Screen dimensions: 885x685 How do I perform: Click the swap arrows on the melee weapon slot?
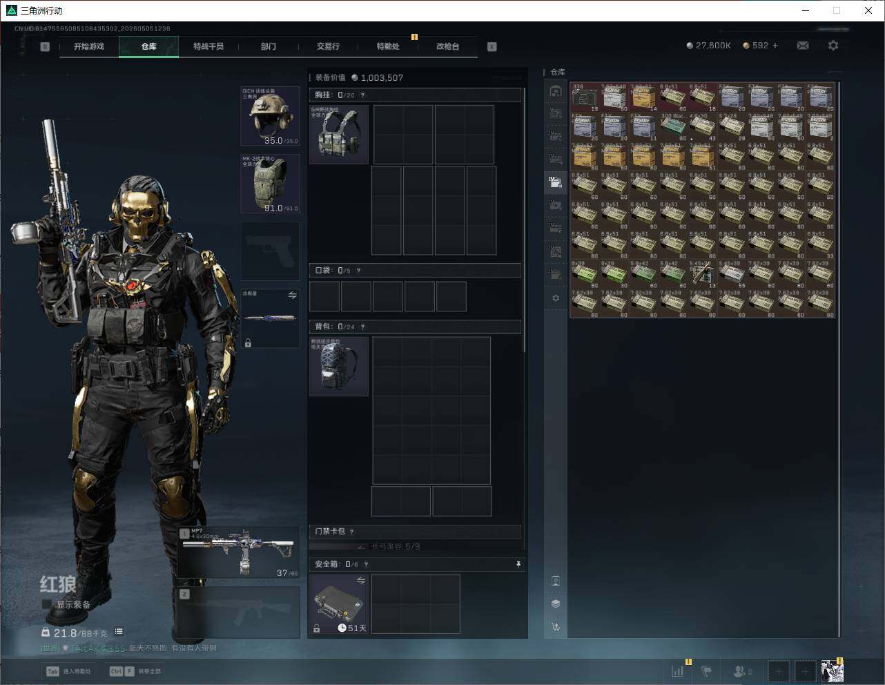tap(292, 296)
